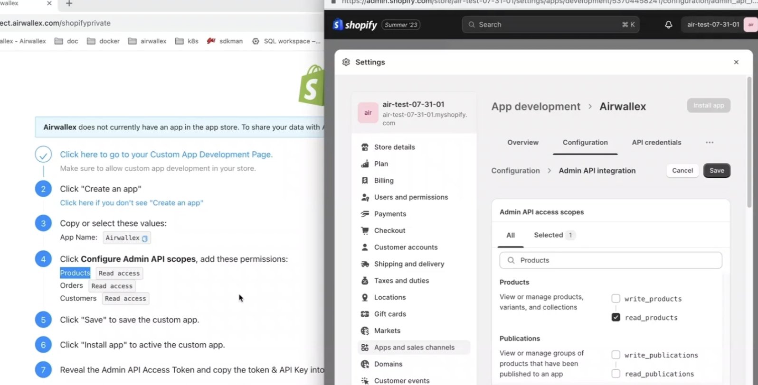Click the Billing icon in settings sidebar
Screen dimensions: 758x385
click(x=365, y=181)
